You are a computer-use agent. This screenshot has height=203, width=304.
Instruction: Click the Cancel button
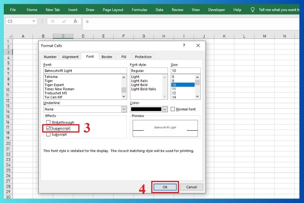(x=192, y=187)
